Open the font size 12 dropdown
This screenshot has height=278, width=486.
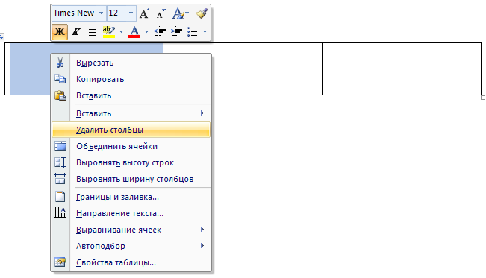[x=131, y=13]
